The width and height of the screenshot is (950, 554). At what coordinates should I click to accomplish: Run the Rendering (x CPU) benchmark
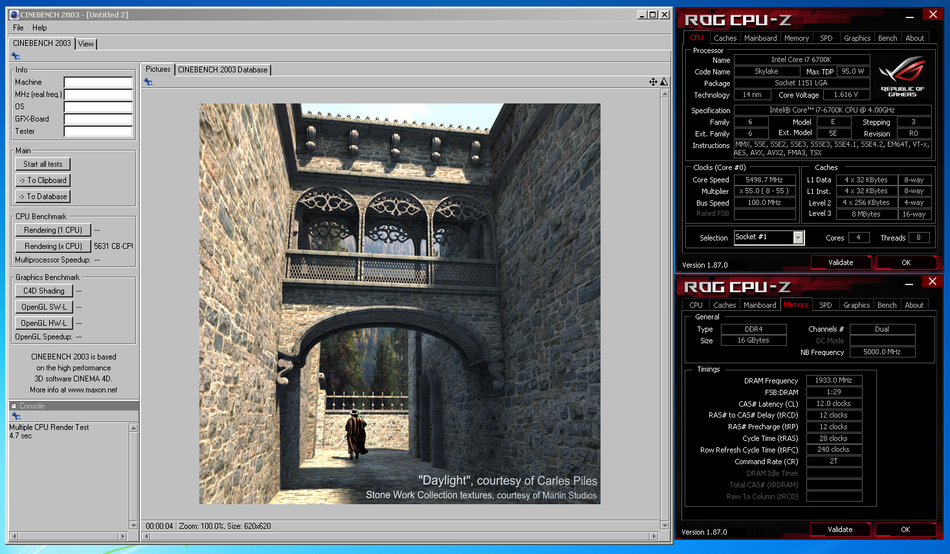52,246
